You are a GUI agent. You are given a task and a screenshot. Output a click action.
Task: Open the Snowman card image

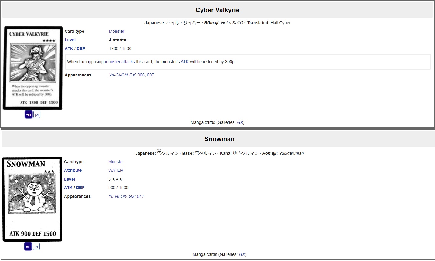pyautogui.click(x=32, y=199)
